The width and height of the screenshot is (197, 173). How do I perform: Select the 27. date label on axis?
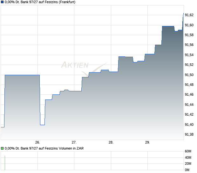[74, 142]
